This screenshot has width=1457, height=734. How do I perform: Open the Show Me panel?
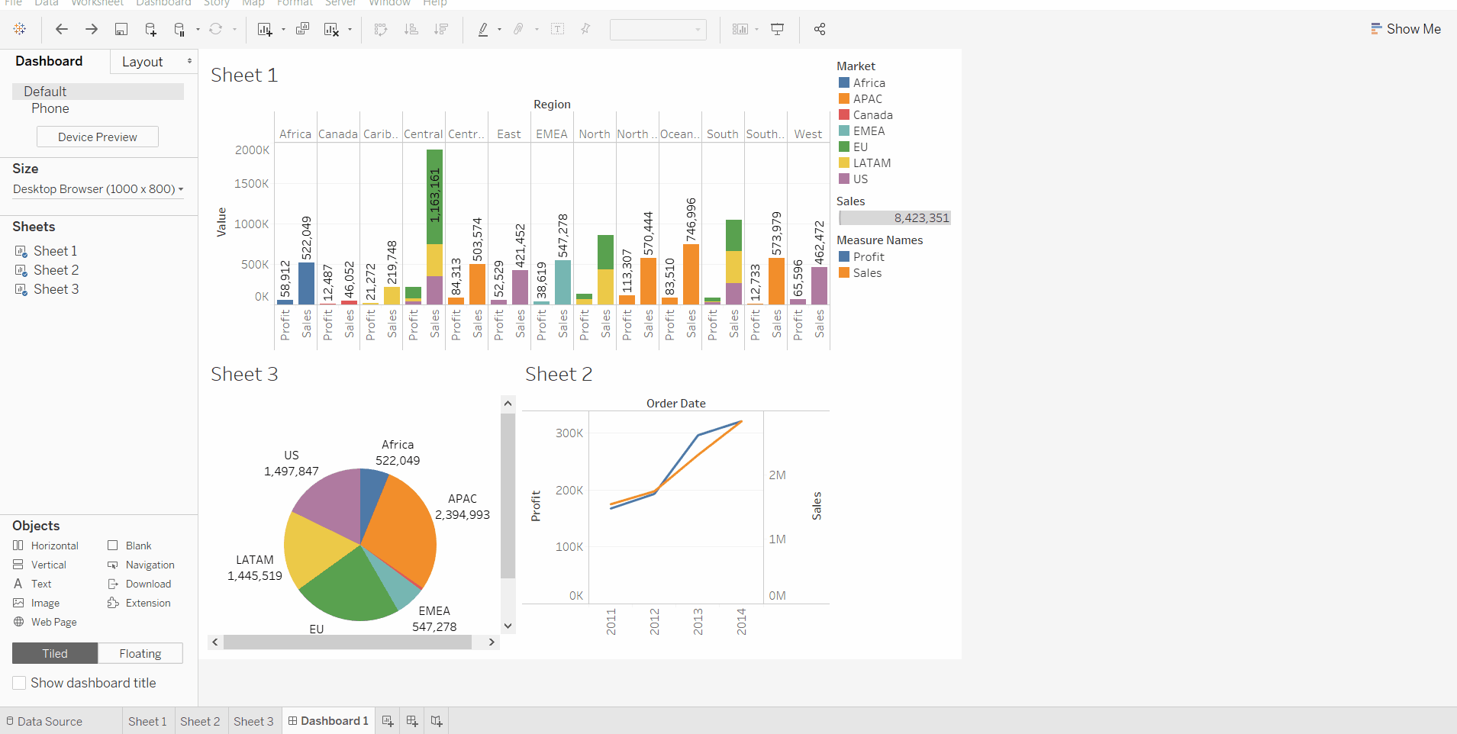[1405, 29]
